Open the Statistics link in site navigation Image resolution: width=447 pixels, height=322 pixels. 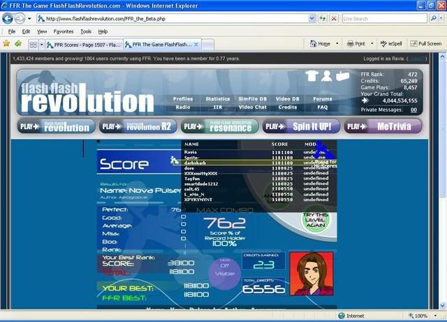pos(217,99)
